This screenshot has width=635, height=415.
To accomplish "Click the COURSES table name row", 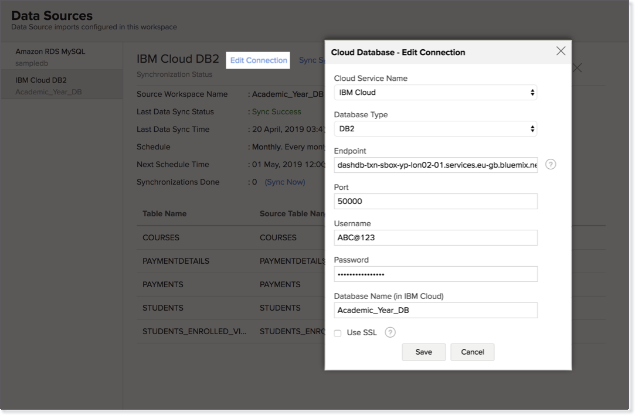I will [x=161, y=238].
